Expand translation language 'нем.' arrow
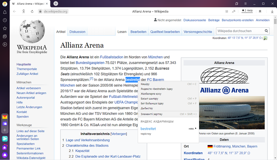Image resolution: width=277 pixels, height=160 pixels. pyautogui.click(x=192, y=129)
